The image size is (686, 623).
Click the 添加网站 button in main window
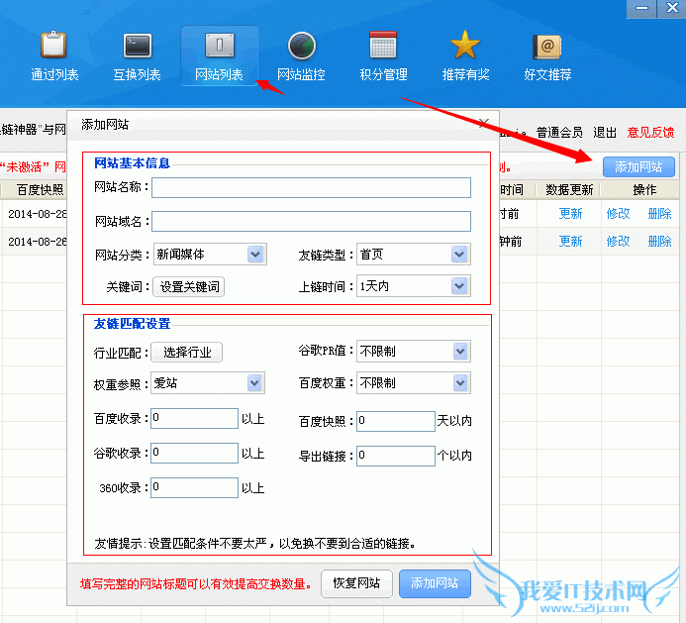(x=638, y=166)
